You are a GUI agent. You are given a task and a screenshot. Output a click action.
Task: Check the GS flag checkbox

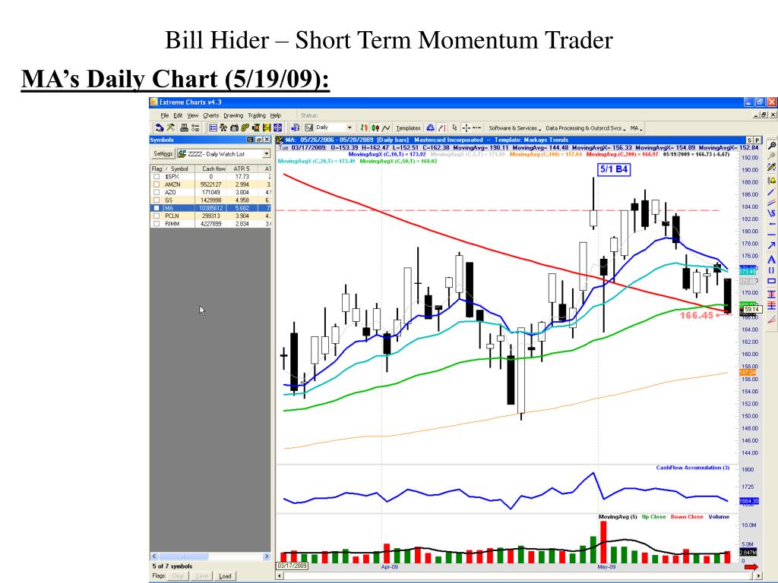(x=157, y=200)
